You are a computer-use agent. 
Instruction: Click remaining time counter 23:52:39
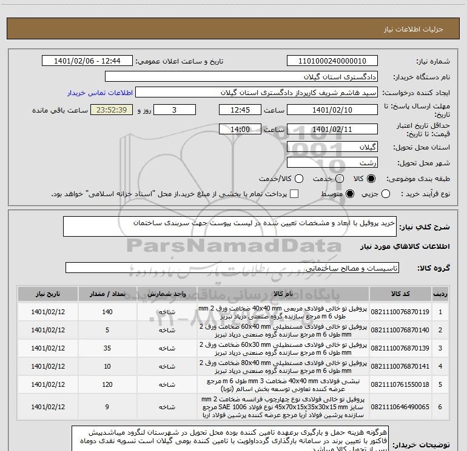coord(112,110)
